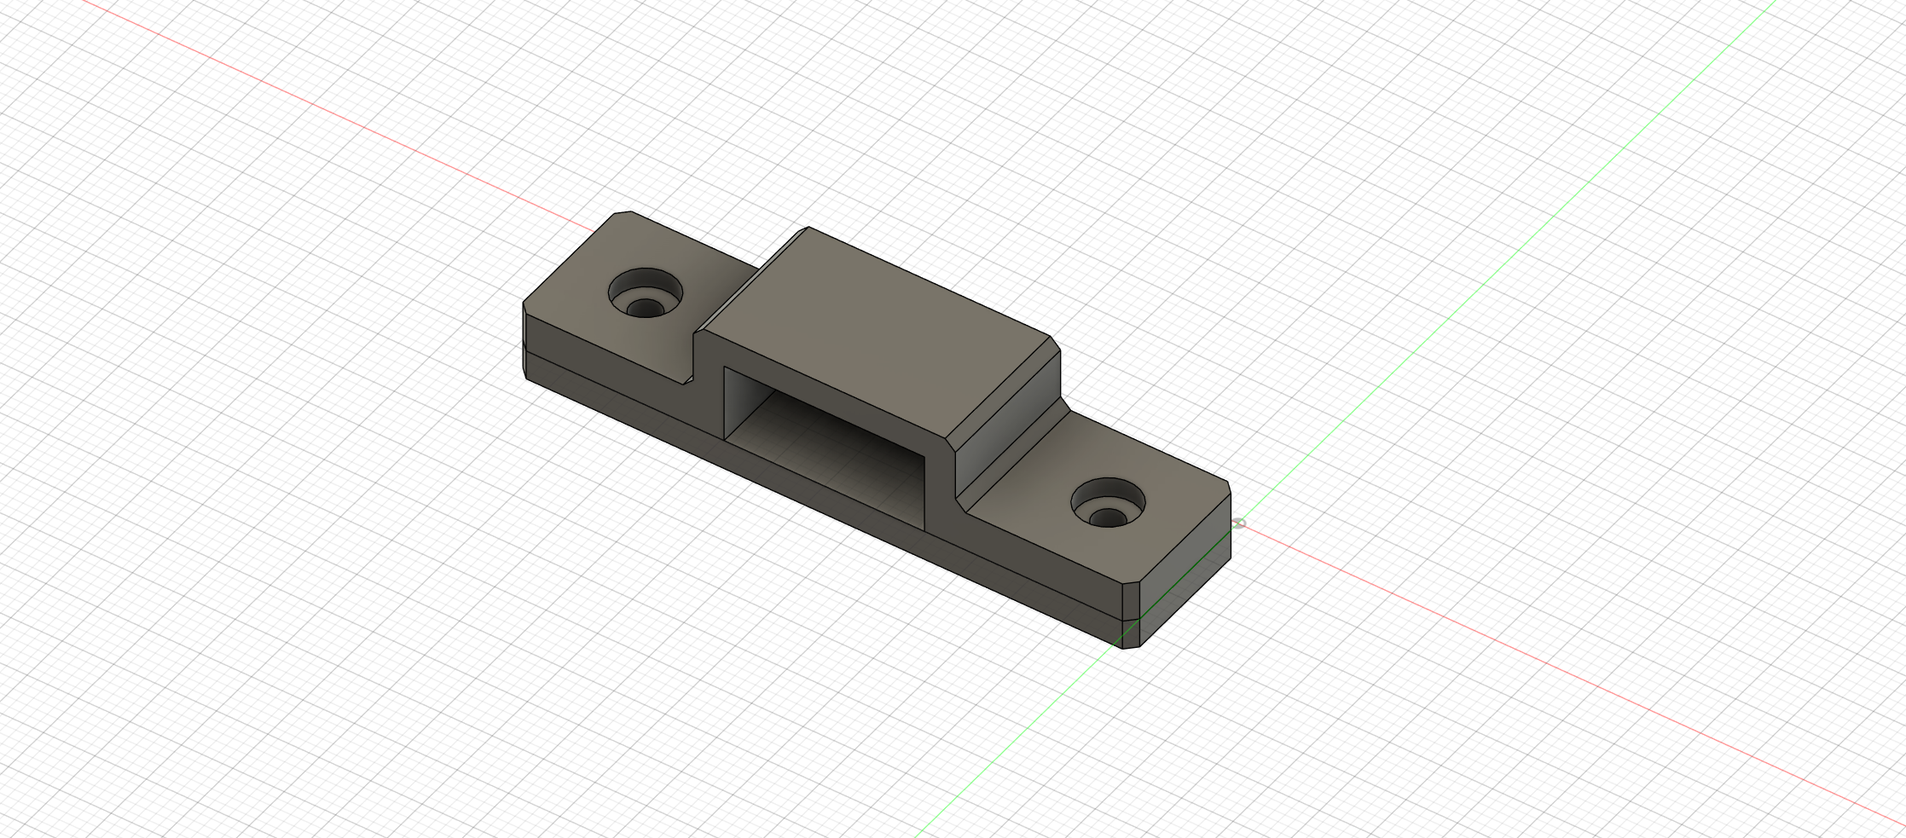Select the sloped chamfer on bridge's right side
The height and width of the screenshot is (838, 1906).
1002,392
